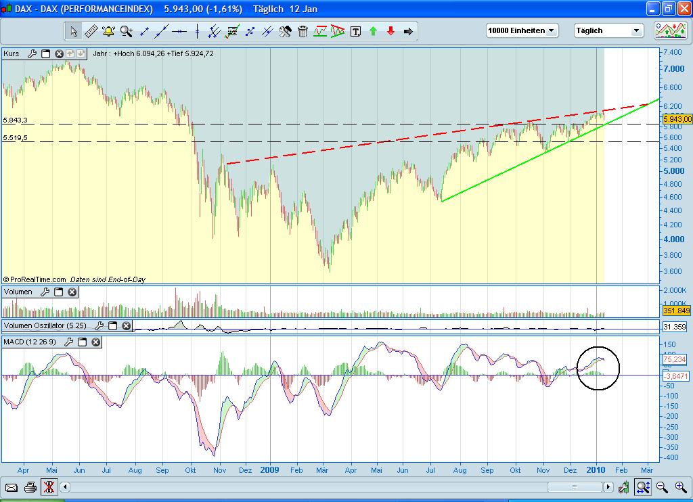The height and width of the screenshot is (502, 693).
Task: Select the green buy arrow marker
Action: coord(373,30)
